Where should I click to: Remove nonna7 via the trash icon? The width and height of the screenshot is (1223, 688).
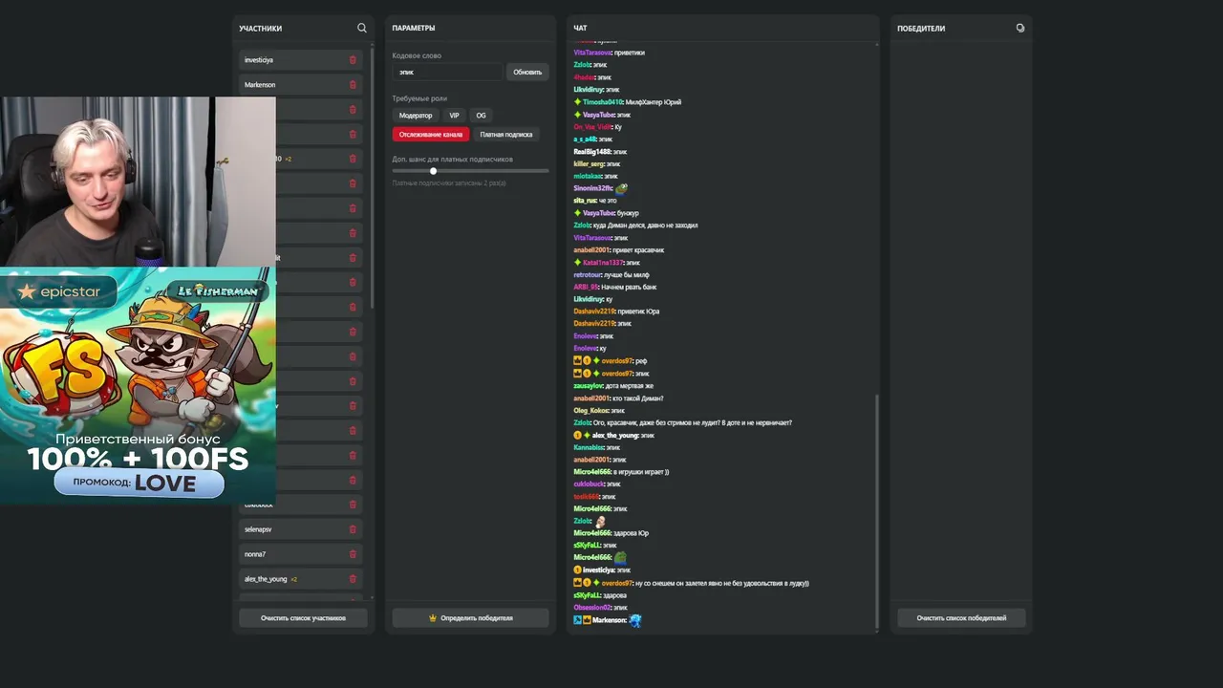[353, 554]
